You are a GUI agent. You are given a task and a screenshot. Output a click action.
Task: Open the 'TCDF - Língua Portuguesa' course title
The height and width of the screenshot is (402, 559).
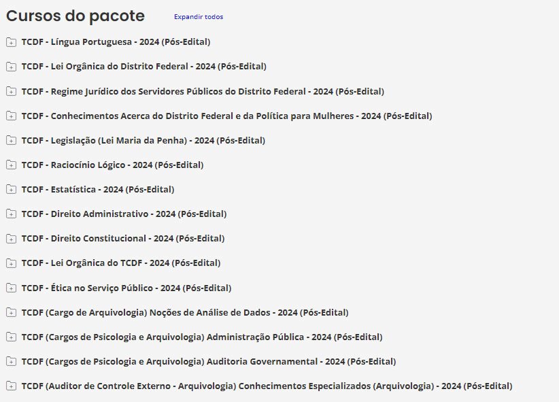click(x=116, y=42)
